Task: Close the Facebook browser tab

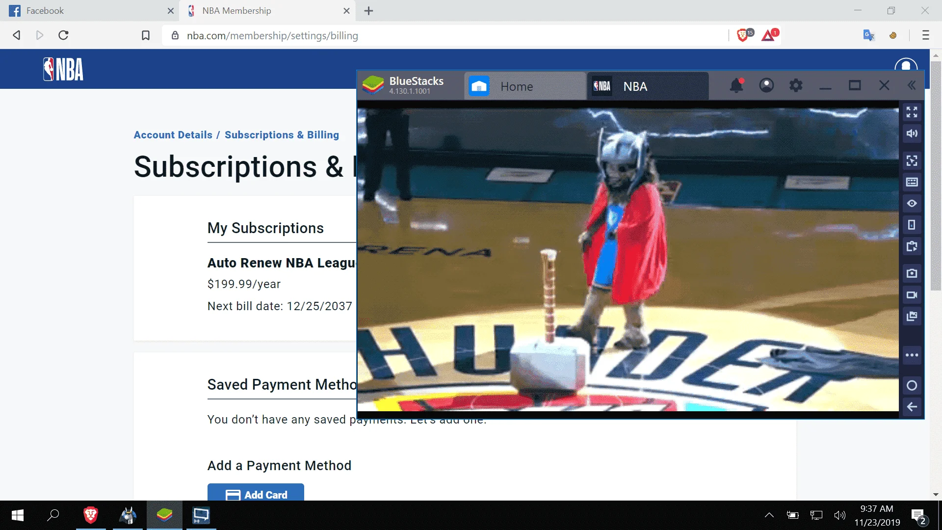Action: pyautogui.click(x=170, y=11)
